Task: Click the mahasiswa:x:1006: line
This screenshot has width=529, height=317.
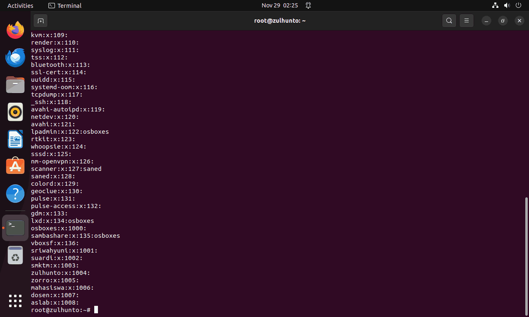Action: (x=62, y=288)
